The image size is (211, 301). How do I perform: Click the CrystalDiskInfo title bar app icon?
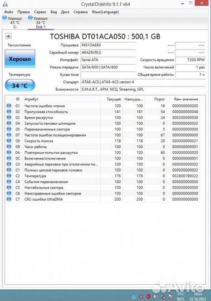(x=6, y=4)
